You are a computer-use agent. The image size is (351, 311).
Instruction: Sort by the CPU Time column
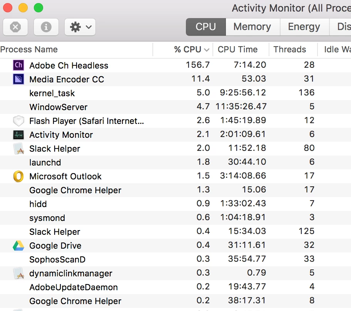(241, 50)
